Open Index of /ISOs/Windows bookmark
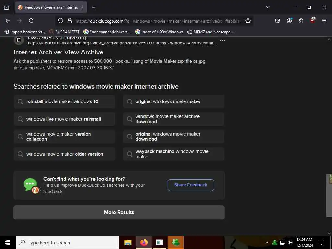 [159, 32]
